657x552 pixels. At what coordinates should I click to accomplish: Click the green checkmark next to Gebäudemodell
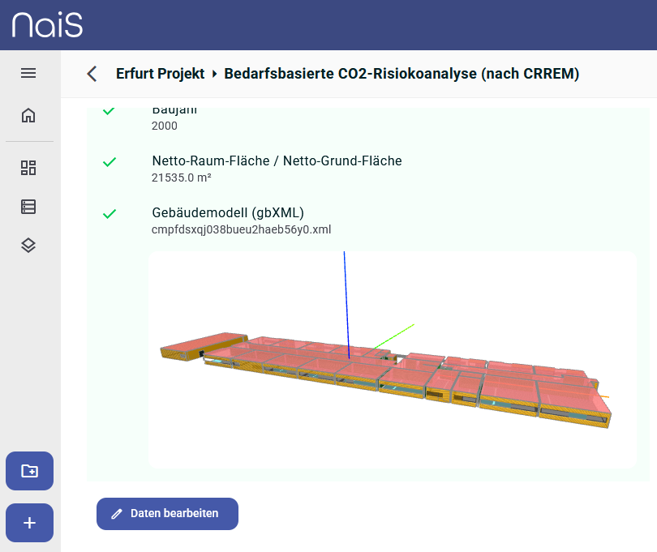coord(109,214)
